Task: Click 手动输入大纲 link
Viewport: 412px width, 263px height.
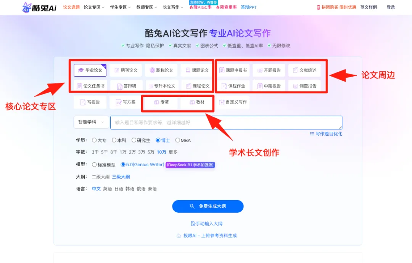Action: pos(206,224)
